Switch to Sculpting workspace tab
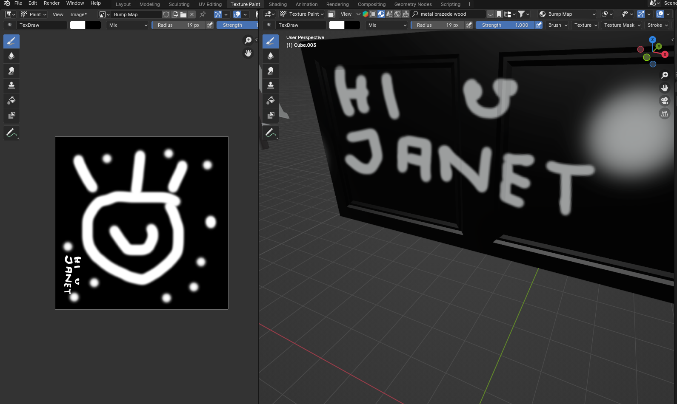 coord(179,4)
